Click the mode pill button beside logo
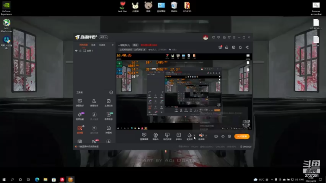This screenshot has width=326, height=183. 104,37
